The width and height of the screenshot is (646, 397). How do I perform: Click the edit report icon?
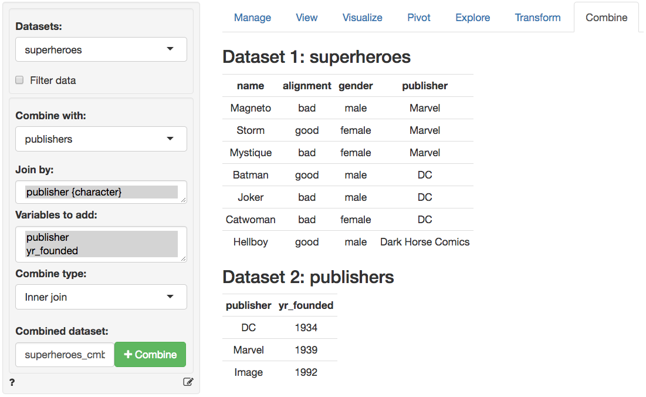[188, 382]
